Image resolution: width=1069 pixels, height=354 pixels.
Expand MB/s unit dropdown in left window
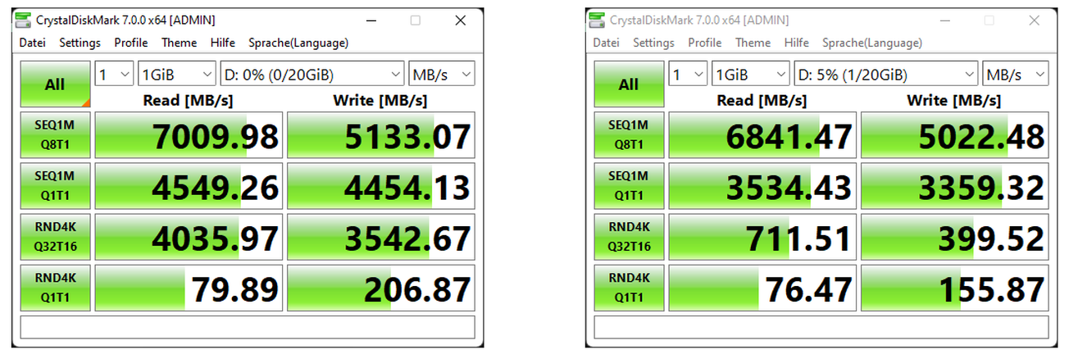coord(442,75)
